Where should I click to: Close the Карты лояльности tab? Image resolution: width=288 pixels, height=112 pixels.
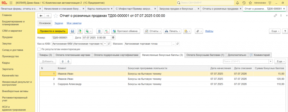(x=111, y=9)
